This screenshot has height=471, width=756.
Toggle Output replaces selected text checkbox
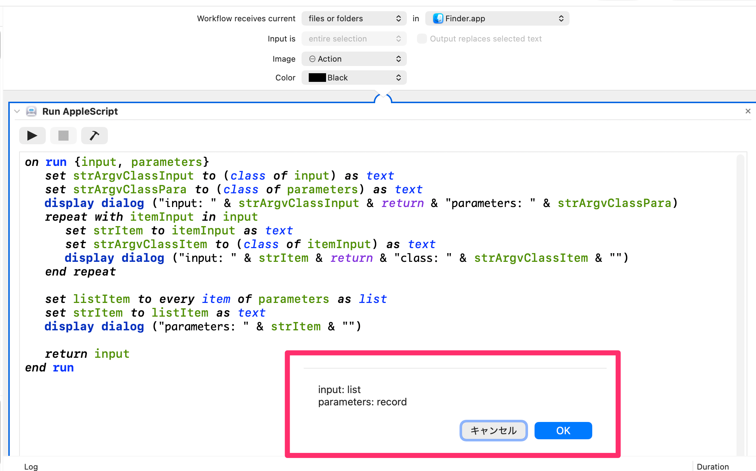(422, 39)
